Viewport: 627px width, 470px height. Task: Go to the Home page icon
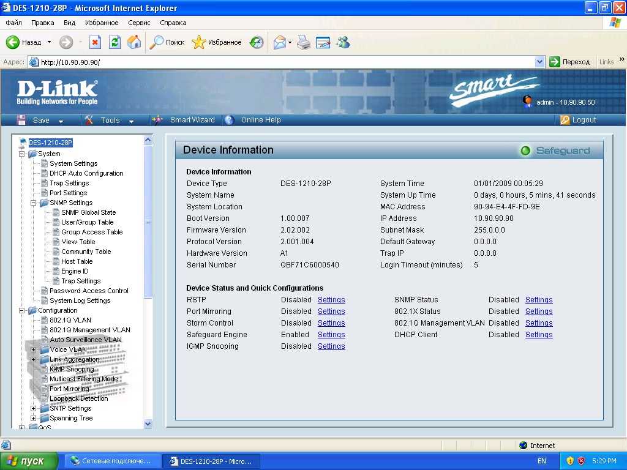(x=134, y=42)
